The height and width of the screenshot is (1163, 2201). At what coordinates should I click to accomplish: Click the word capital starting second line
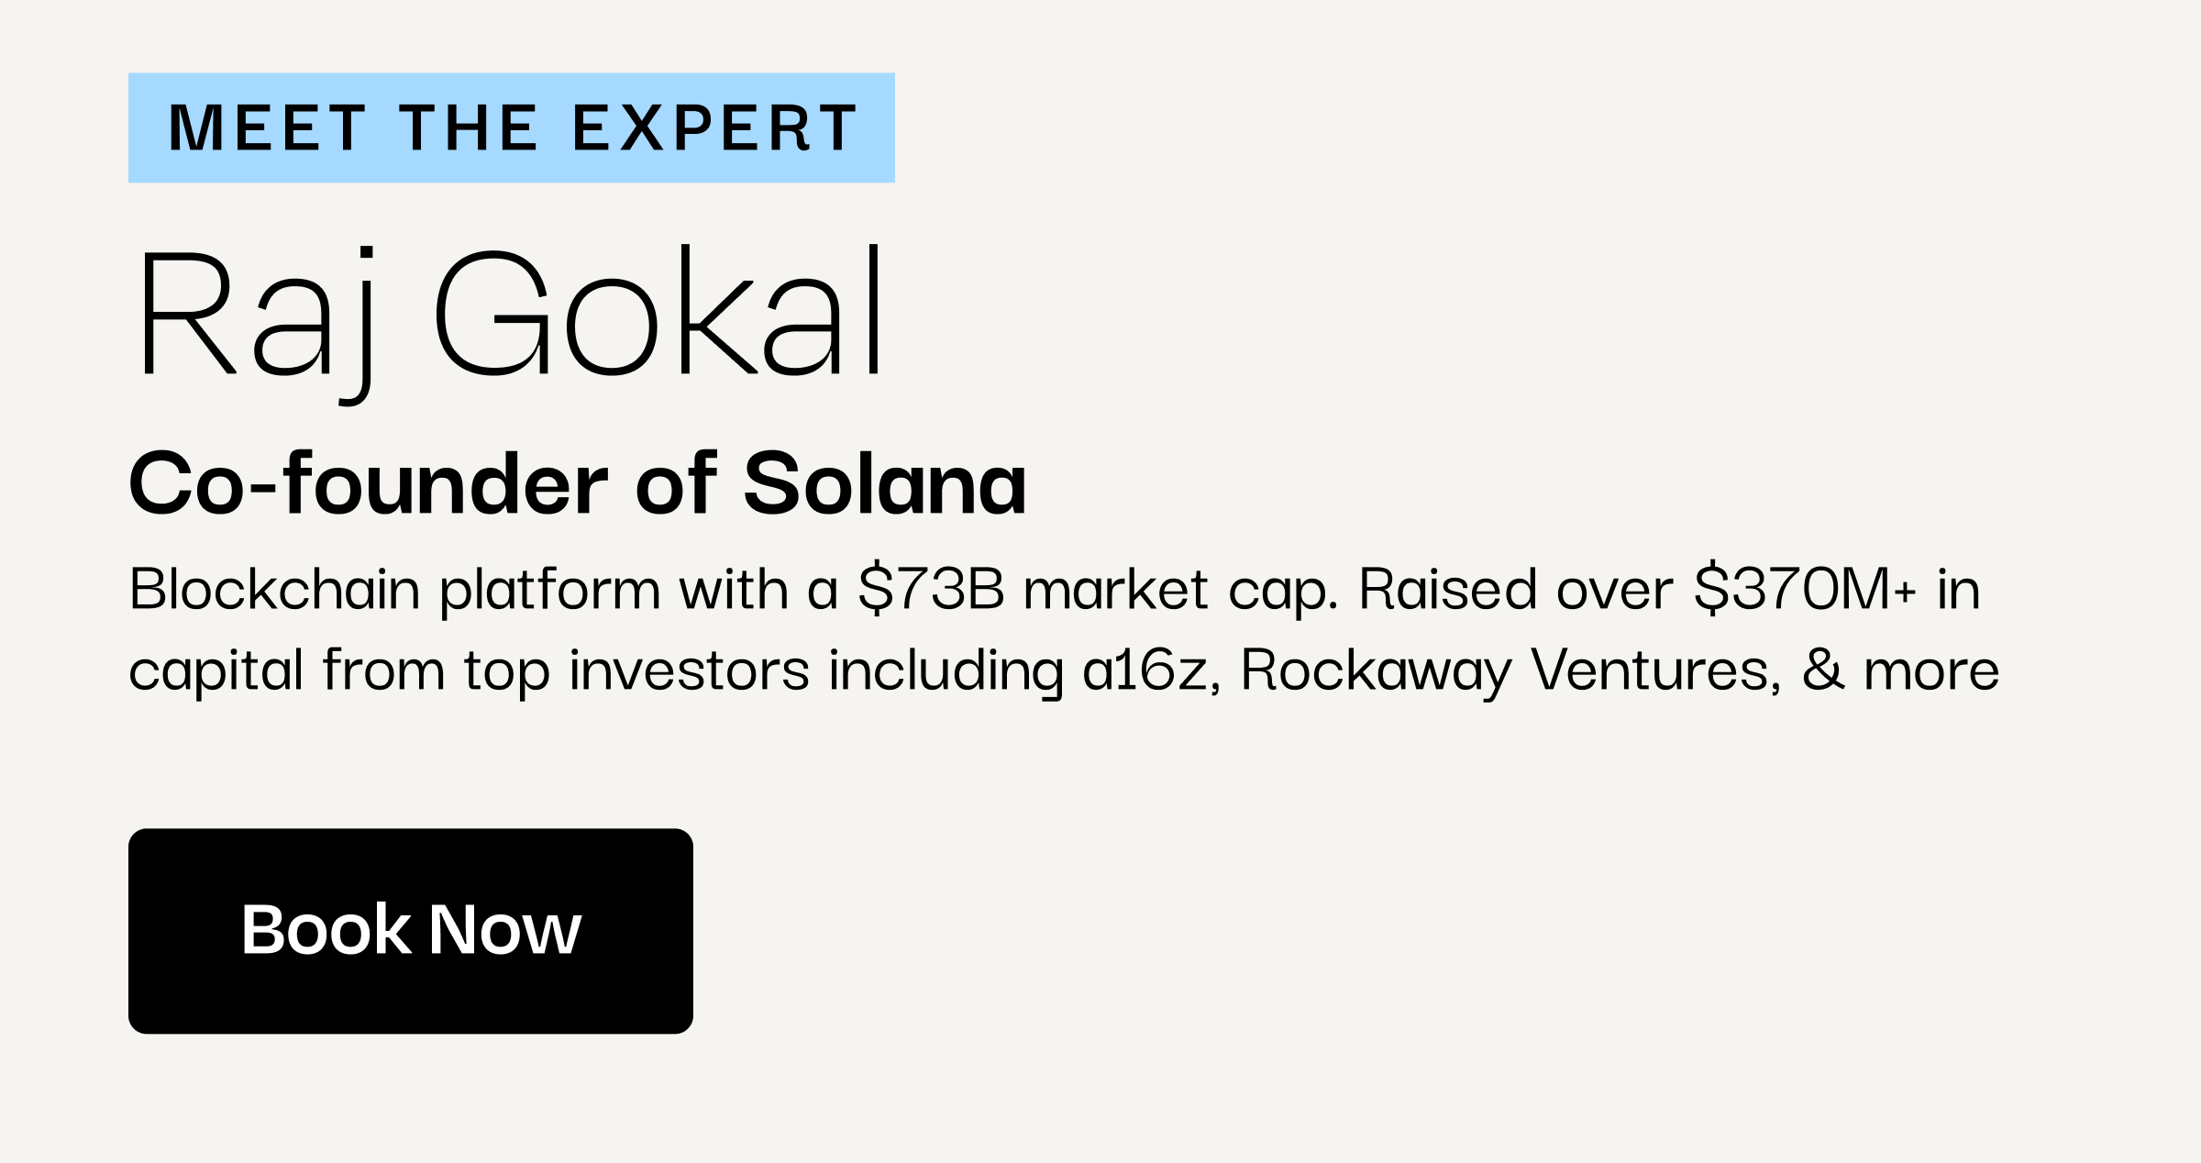click(216, 671)
